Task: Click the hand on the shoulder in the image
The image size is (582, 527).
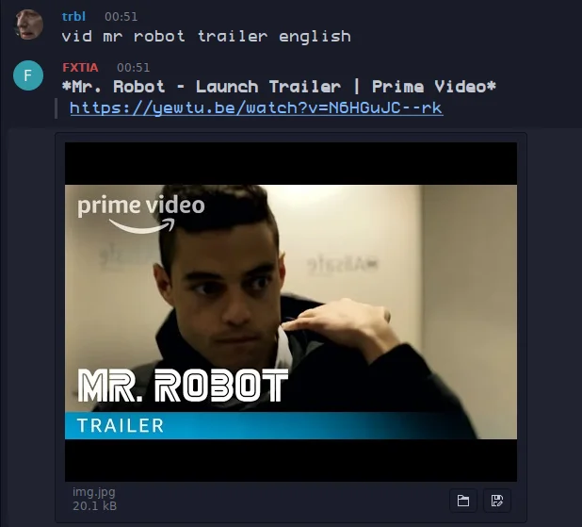Action: coord(340,323)
